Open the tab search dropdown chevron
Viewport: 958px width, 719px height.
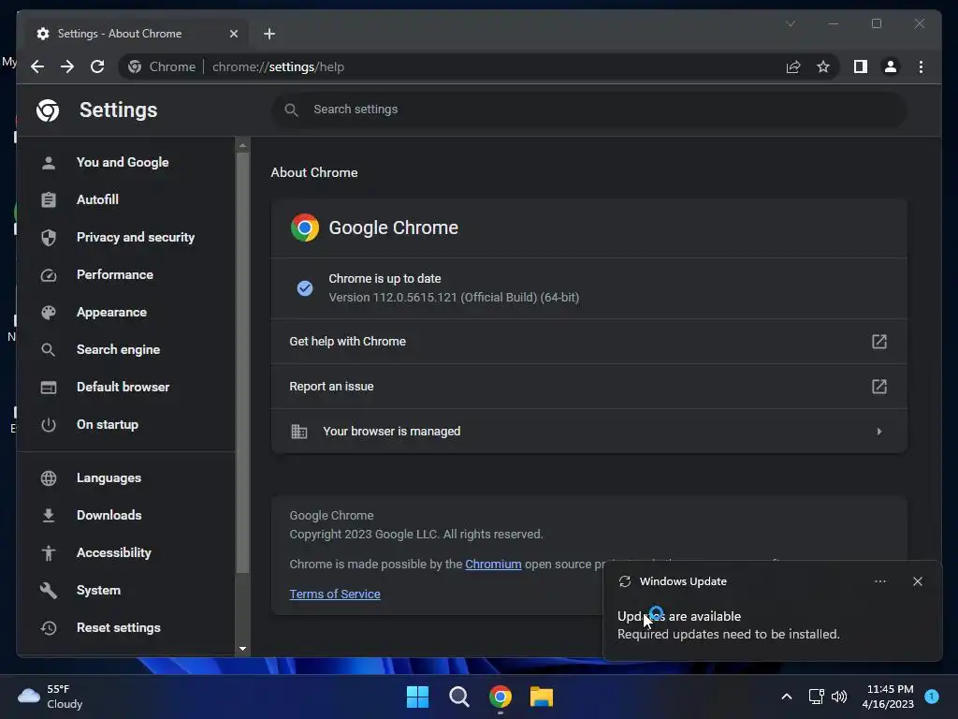coord(790,23)
